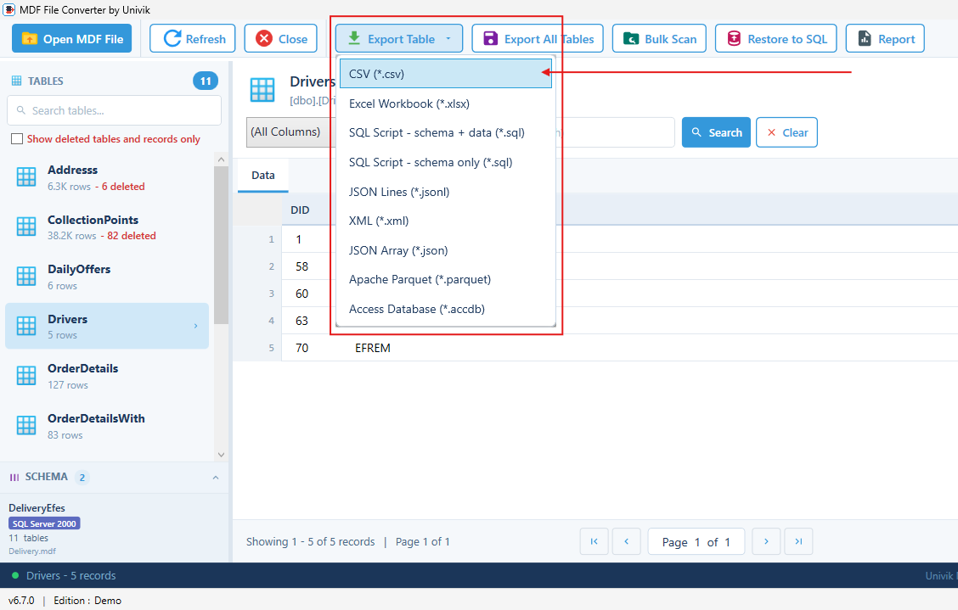Select XML (*.xml) export format
This screenshot has height=610, width=958.
point(445,221)
